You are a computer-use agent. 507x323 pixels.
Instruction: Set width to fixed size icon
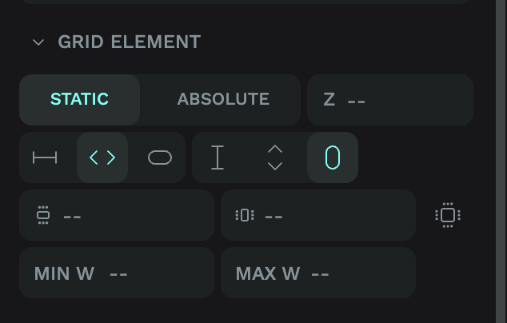coord(45,158)
